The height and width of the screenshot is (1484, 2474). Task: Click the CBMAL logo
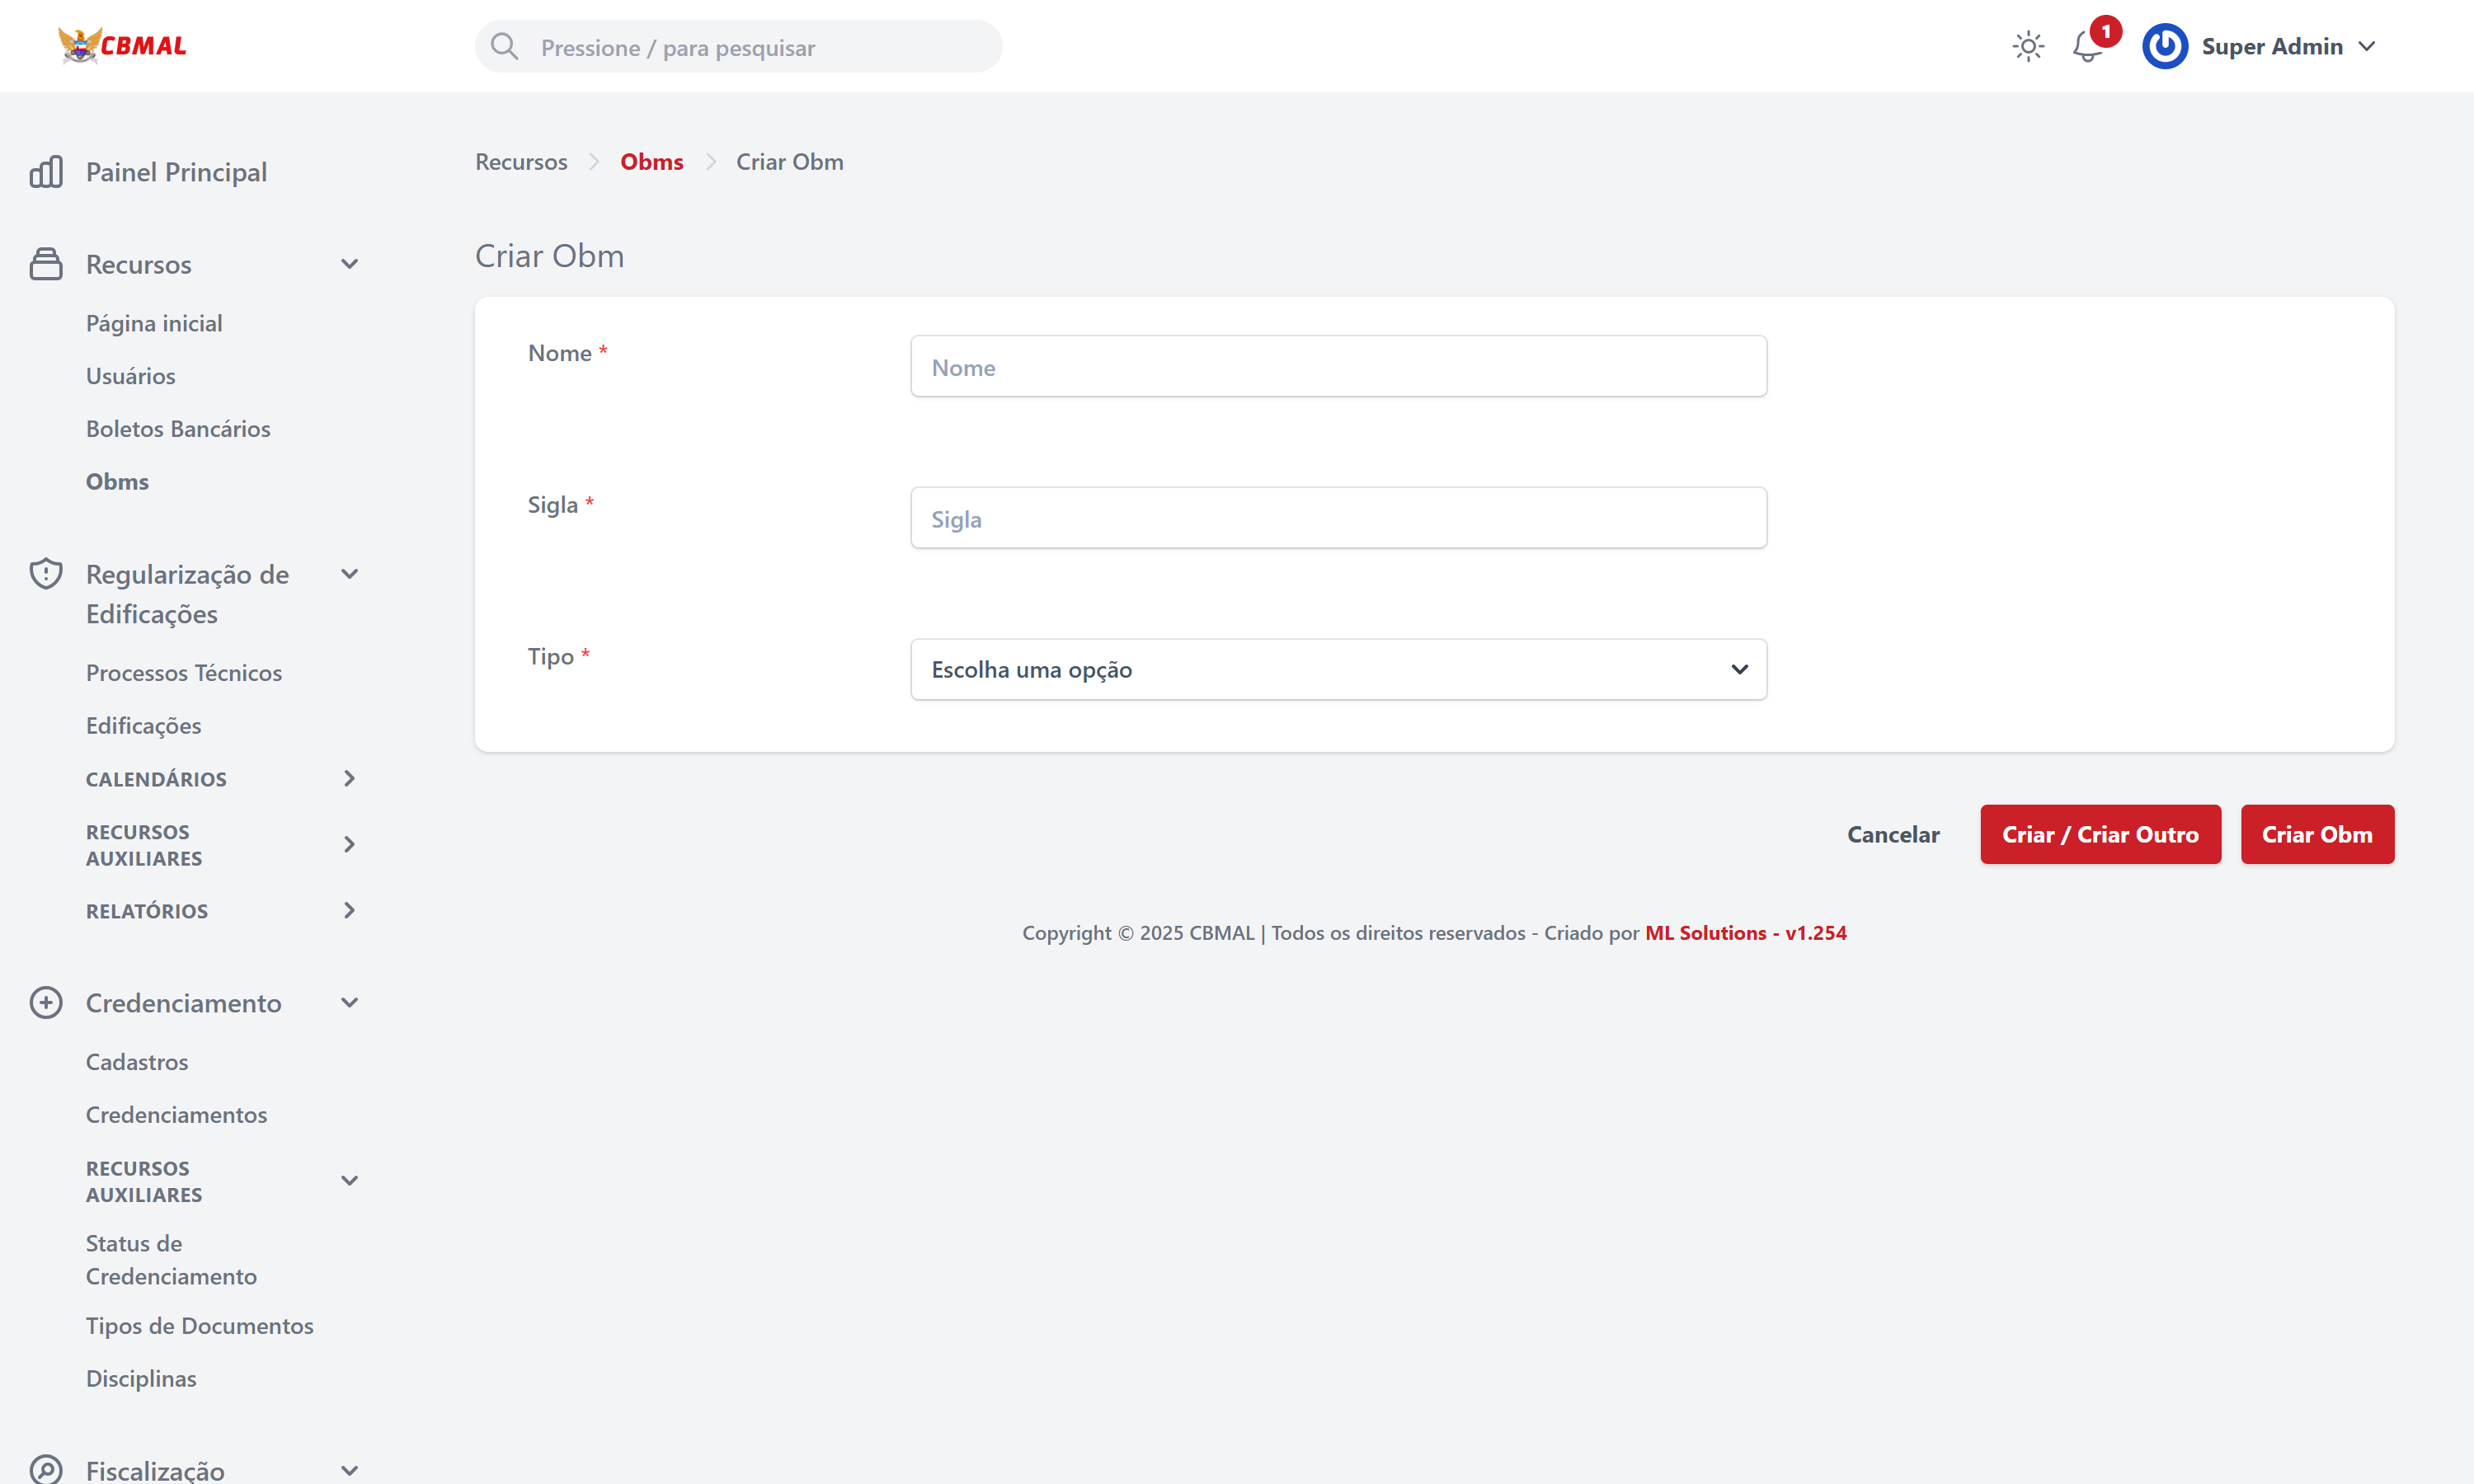(x=122, y=46)
